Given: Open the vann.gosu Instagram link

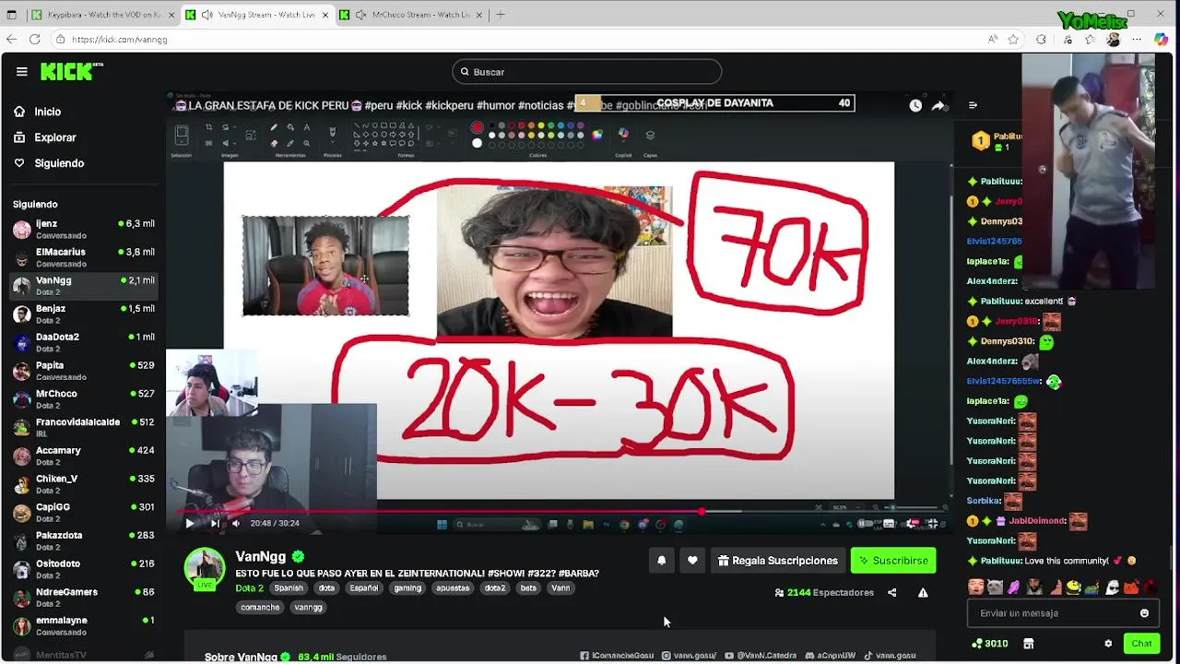Looking at the screenshot, I should [x=689, y=656].
